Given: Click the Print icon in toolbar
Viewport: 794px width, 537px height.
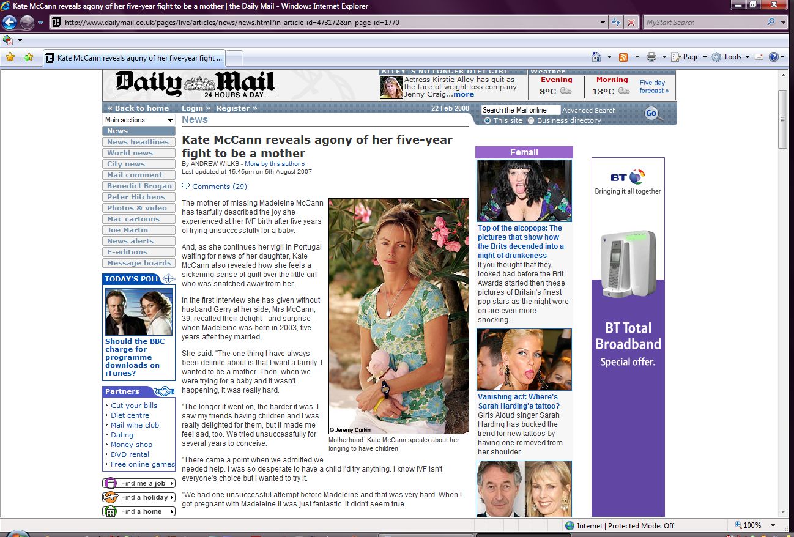Looking at the screenshot, I should [x=651, y=57].
